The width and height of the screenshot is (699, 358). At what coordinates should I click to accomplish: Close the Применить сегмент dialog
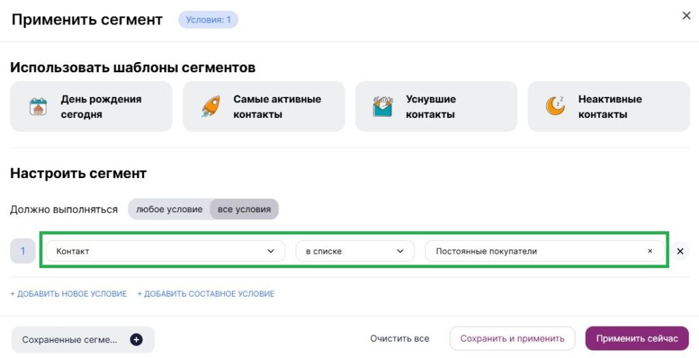686,16
